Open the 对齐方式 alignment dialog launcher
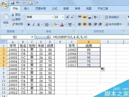Screen dimensions: 129x97 point(124,31)
